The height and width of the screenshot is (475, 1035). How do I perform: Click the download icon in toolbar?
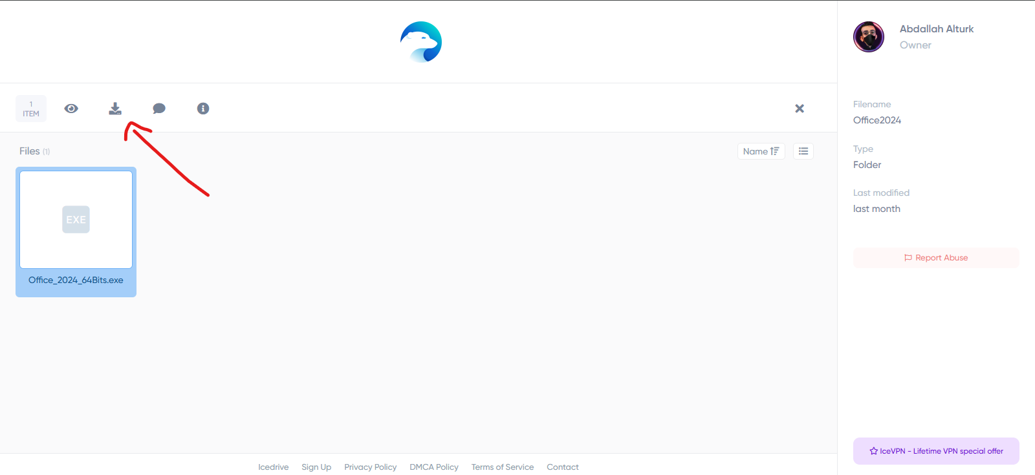pos(115,109)
